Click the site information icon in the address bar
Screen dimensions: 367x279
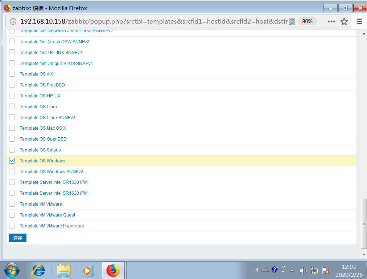coord(13,21)
